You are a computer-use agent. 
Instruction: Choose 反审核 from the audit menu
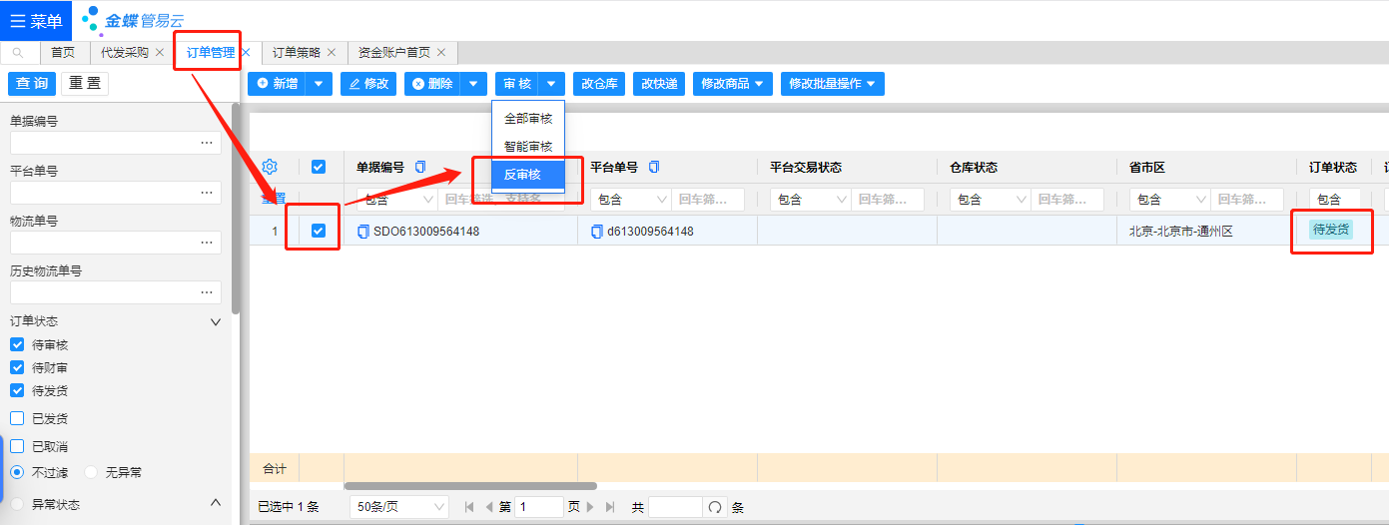pos(522,175)
